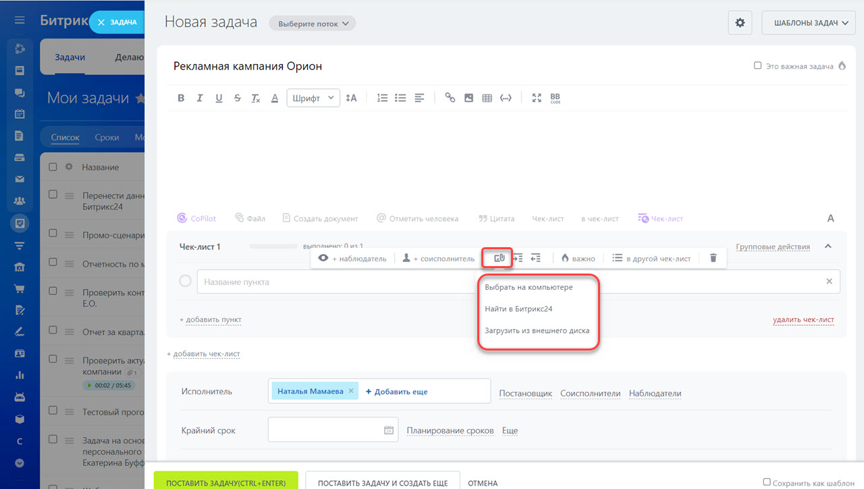
Task: Open the Постановщик section
Action: tap(526, 393)
